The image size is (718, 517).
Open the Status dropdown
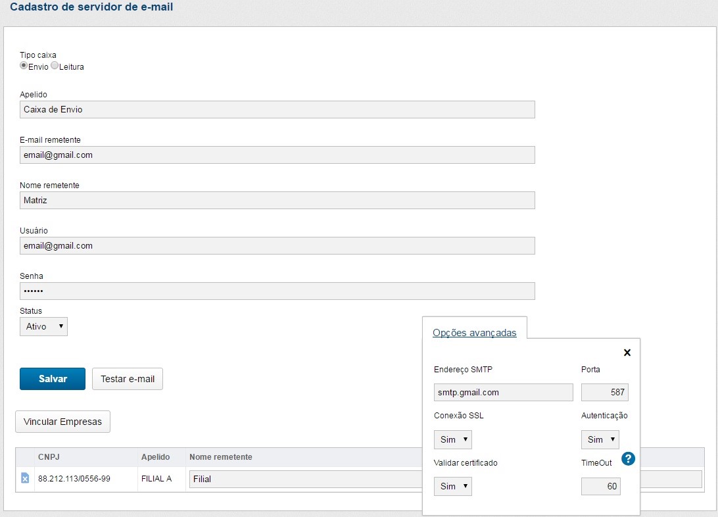[x=43, y=326]
